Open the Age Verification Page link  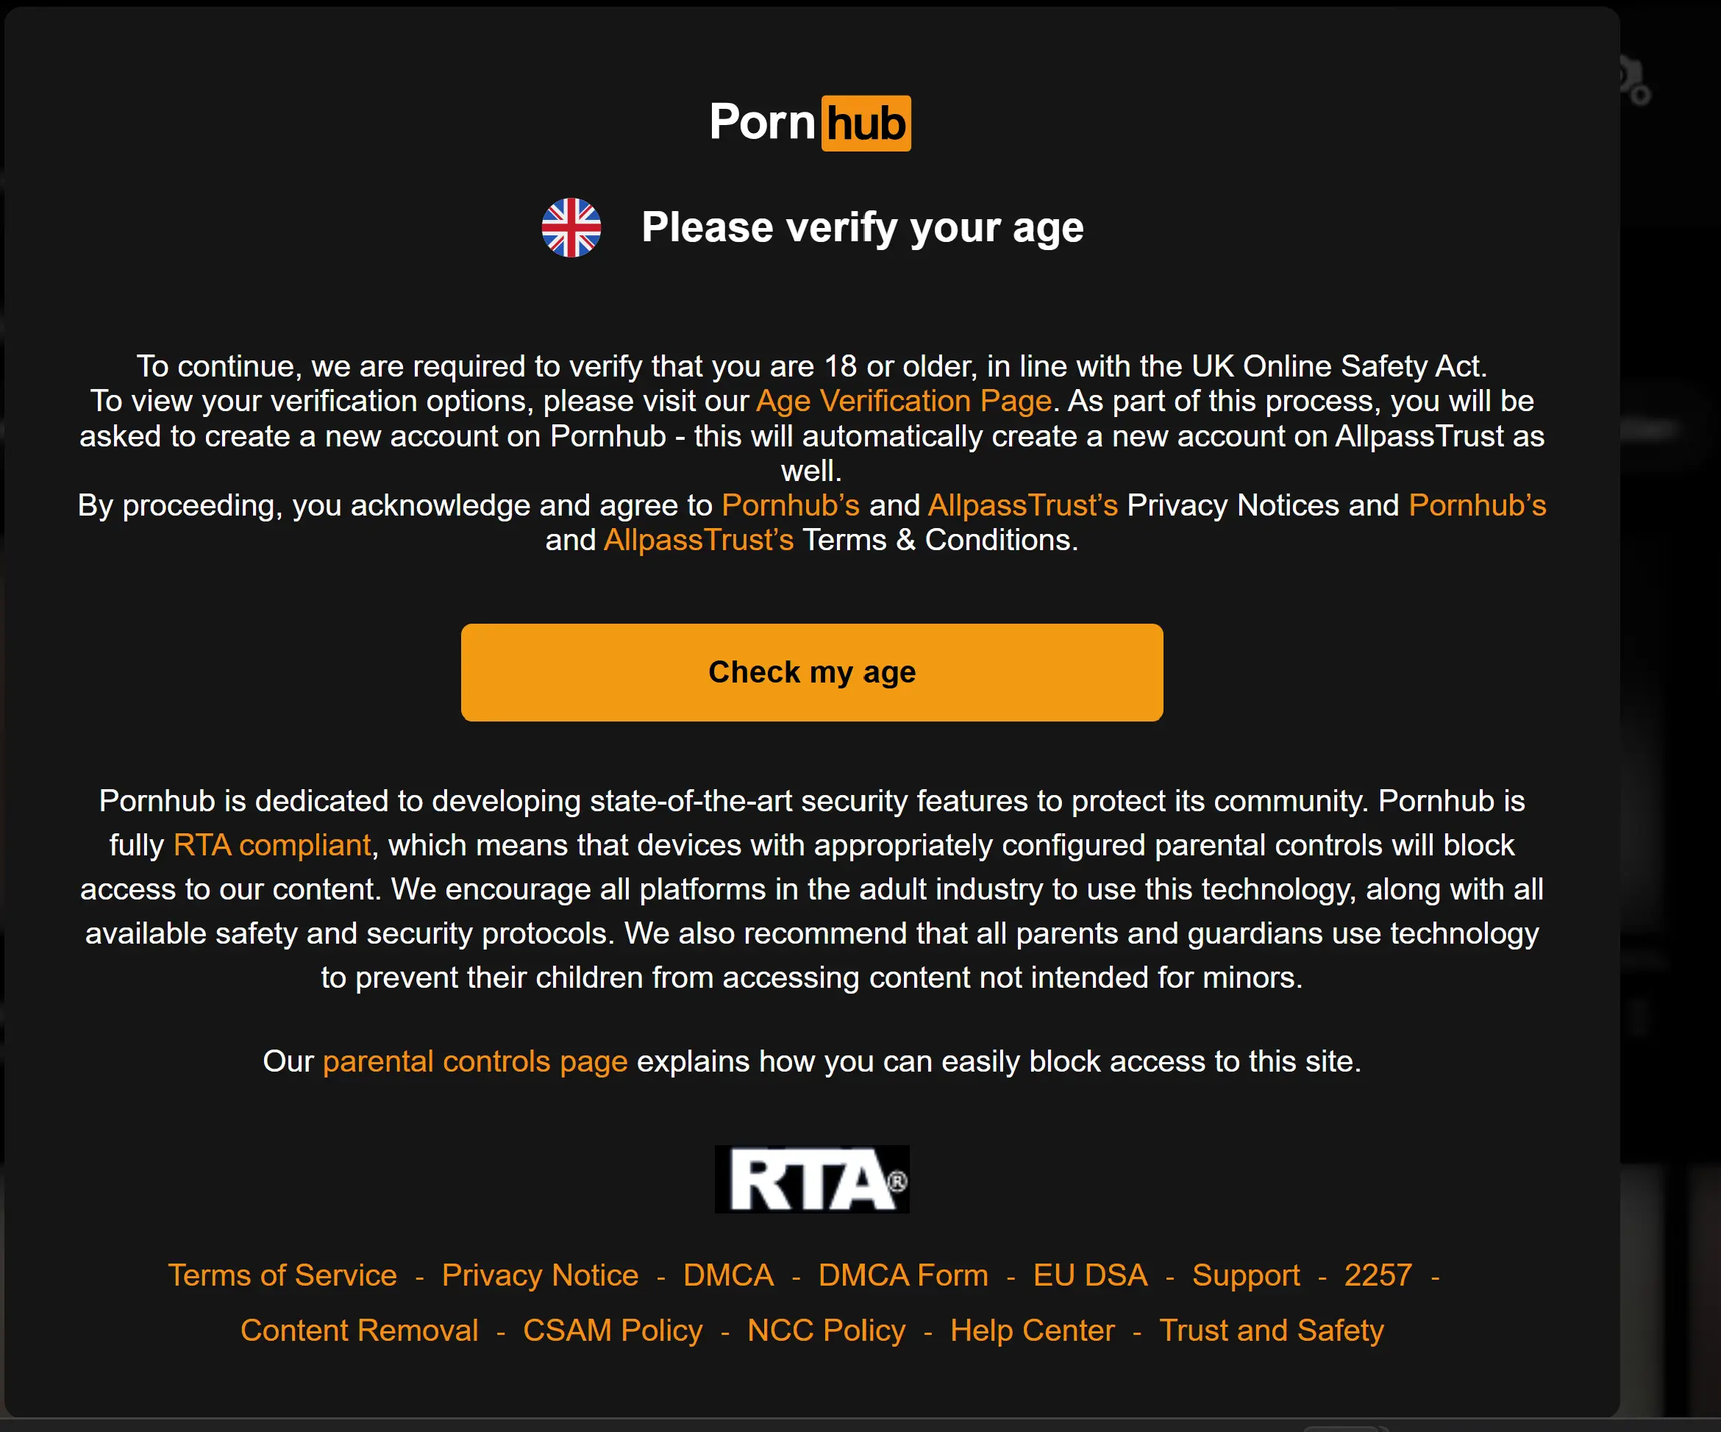[902, 401]
